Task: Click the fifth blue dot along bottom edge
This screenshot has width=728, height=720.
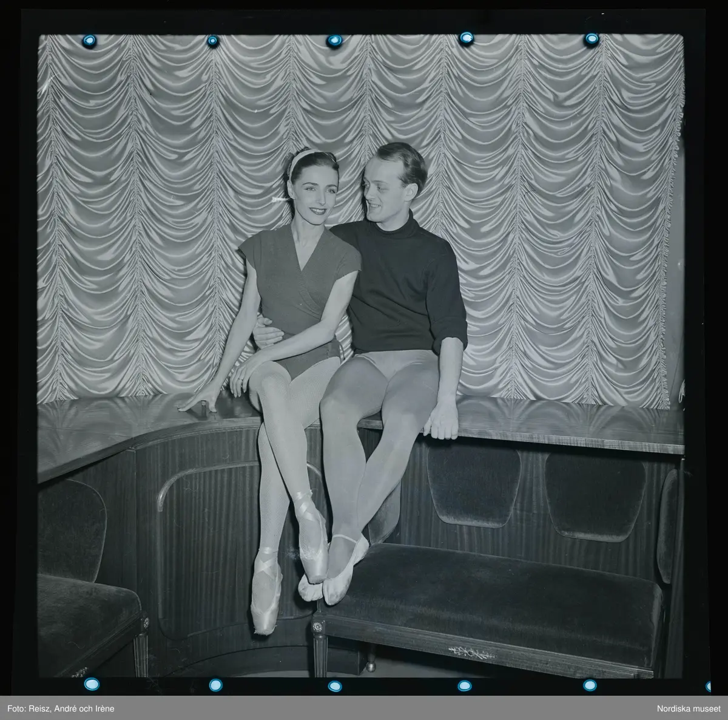Action: [589, 685]
